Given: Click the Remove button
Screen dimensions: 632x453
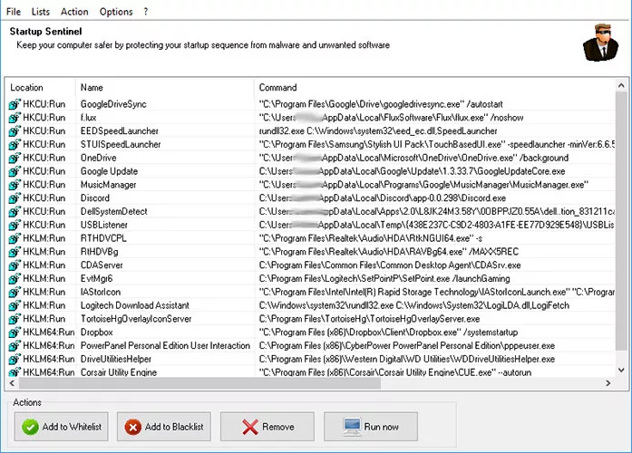Looking at the screenshot, I should (267, 427).
